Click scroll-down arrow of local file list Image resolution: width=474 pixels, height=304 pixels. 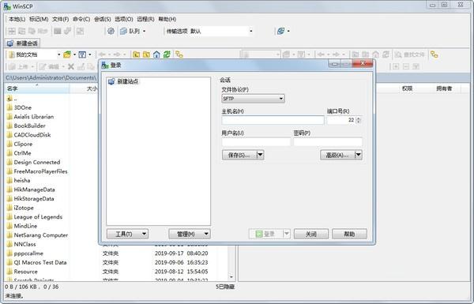231,277
